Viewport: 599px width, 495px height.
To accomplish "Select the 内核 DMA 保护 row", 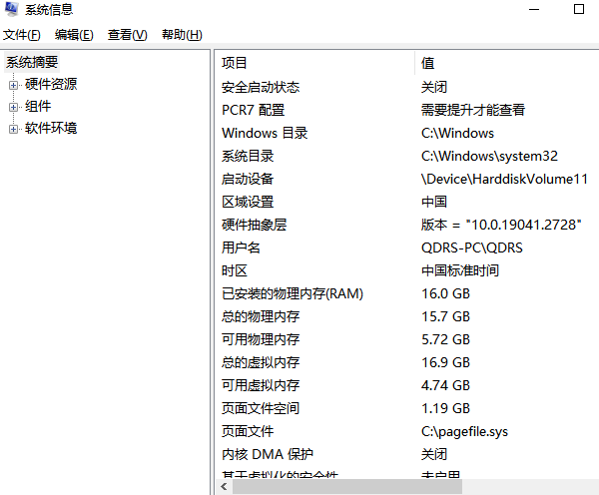I will 407,454.
